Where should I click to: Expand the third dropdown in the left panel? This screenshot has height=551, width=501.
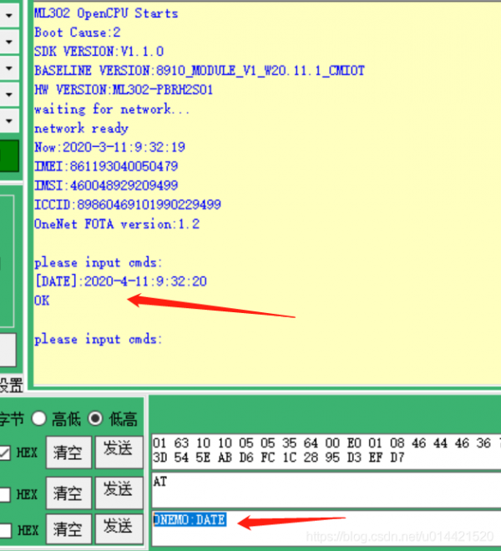click(x=9, y=67)
